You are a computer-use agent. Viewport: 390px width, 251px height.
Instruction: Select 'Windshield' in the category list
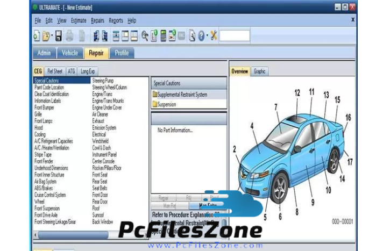tap(100, 141)
